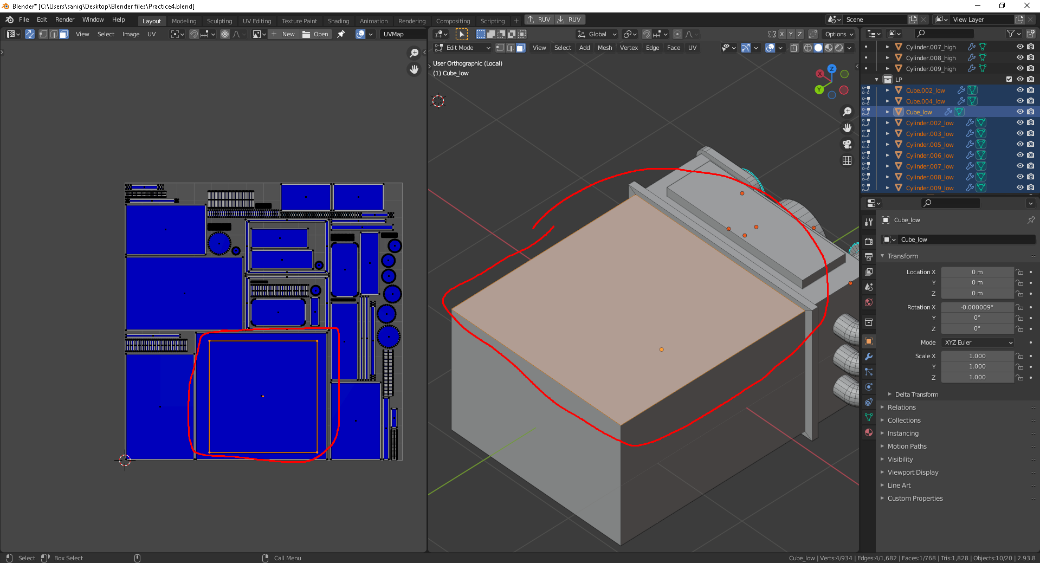The width and height of the screenshot is (1040, 563).
Task: Switch to the Shading workspace tab
Action: click(x=338, y=21)
